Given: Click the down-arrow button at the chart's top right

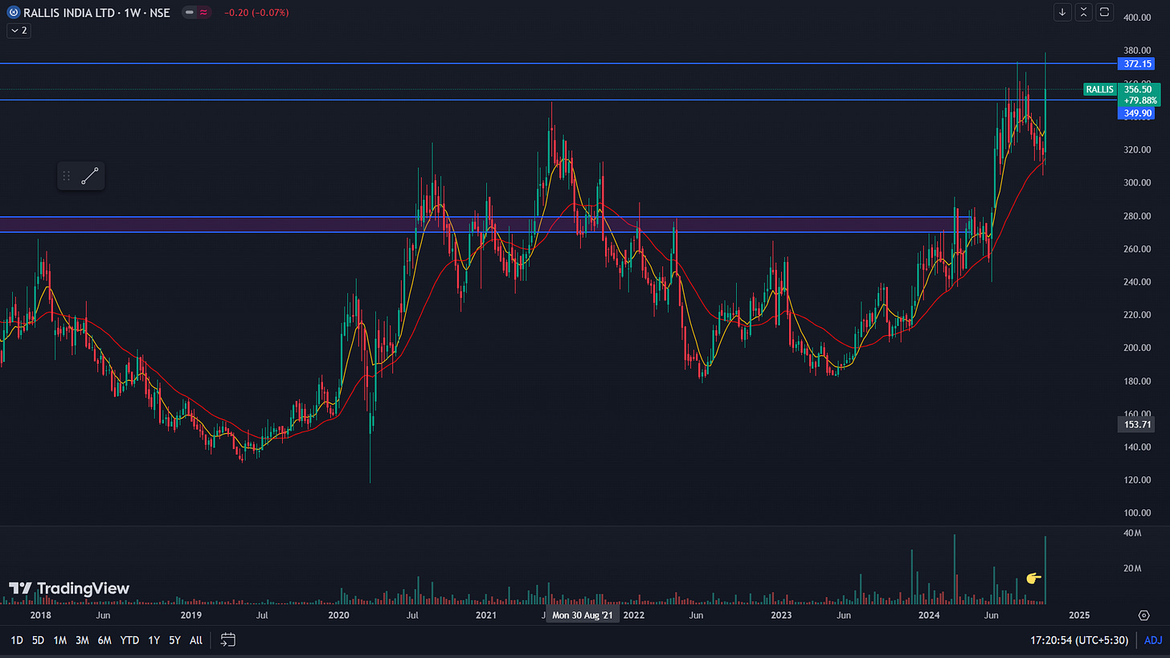Looking at the screenshot, I should (x=1063, y=12).
